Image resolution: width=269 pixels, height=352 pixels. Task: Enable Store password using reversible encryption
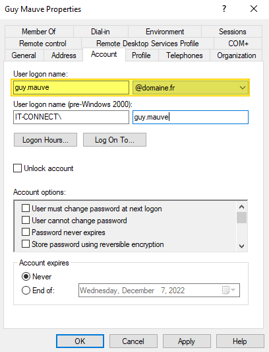point(26,244)
